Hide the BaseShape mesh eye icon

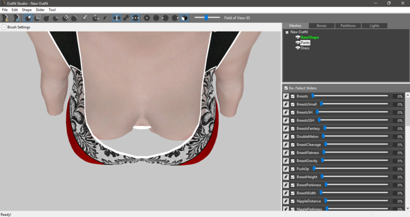click(297, 37)
